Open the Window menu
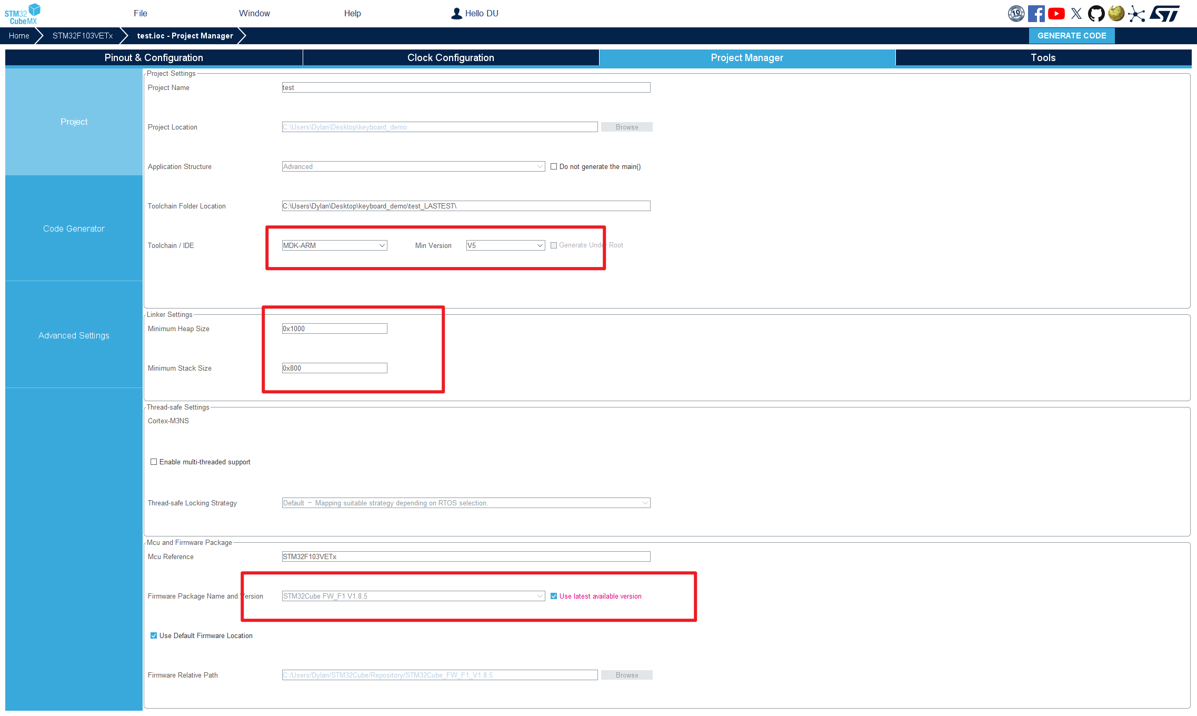 (x=255, y=13)
